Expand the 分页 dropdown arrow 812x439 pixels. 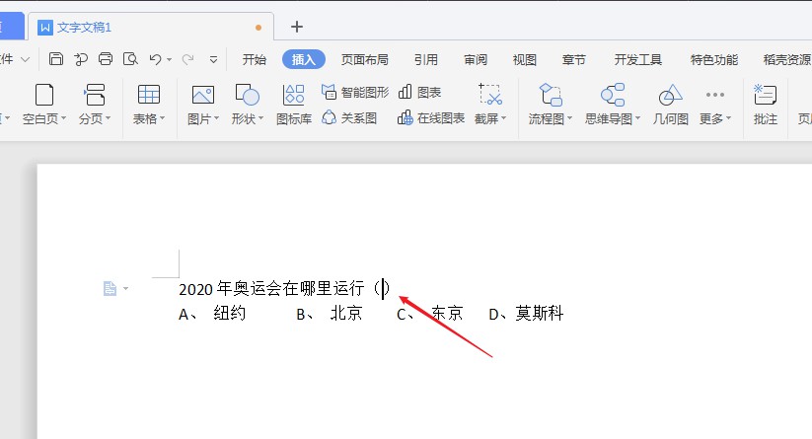(108, 118)
